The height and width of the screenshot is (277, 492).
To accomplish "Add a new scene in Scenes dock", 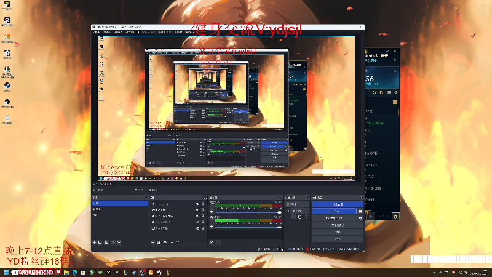I will pyautogui.click(x=94, y=242).
